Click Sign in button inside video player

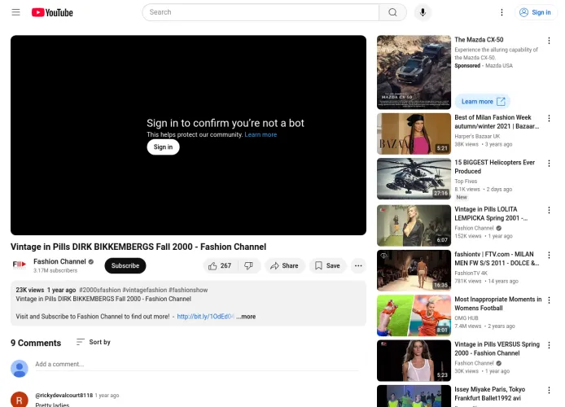(x=163, y=147)
